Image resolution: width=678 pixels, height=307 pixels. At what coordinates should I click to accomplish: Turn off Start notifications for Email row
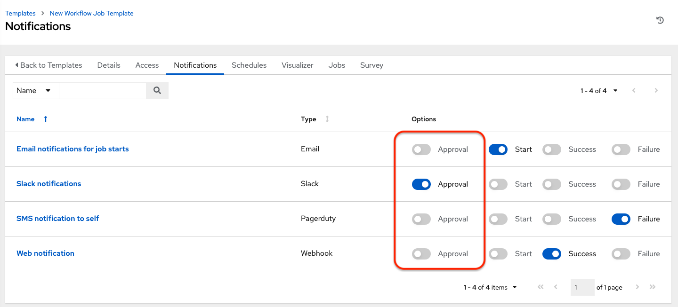pyautogui.click(x=498, y=149)
